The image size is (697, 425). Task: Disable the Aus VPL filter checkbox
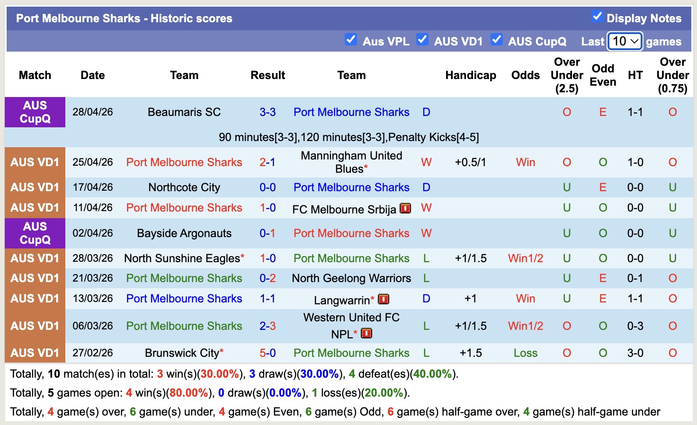[x=351, y=40]
